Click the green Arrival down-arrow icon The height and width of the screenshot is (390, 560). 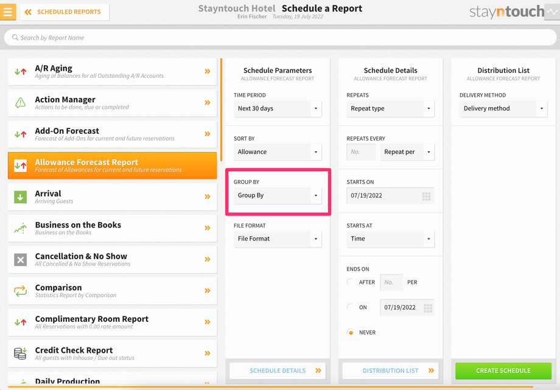[x=20, y=197]
